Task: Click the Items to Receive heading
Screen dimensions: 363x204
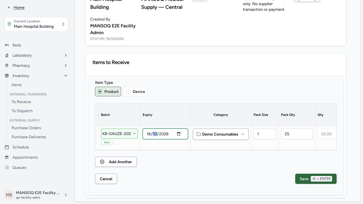Action: point(111,62)
